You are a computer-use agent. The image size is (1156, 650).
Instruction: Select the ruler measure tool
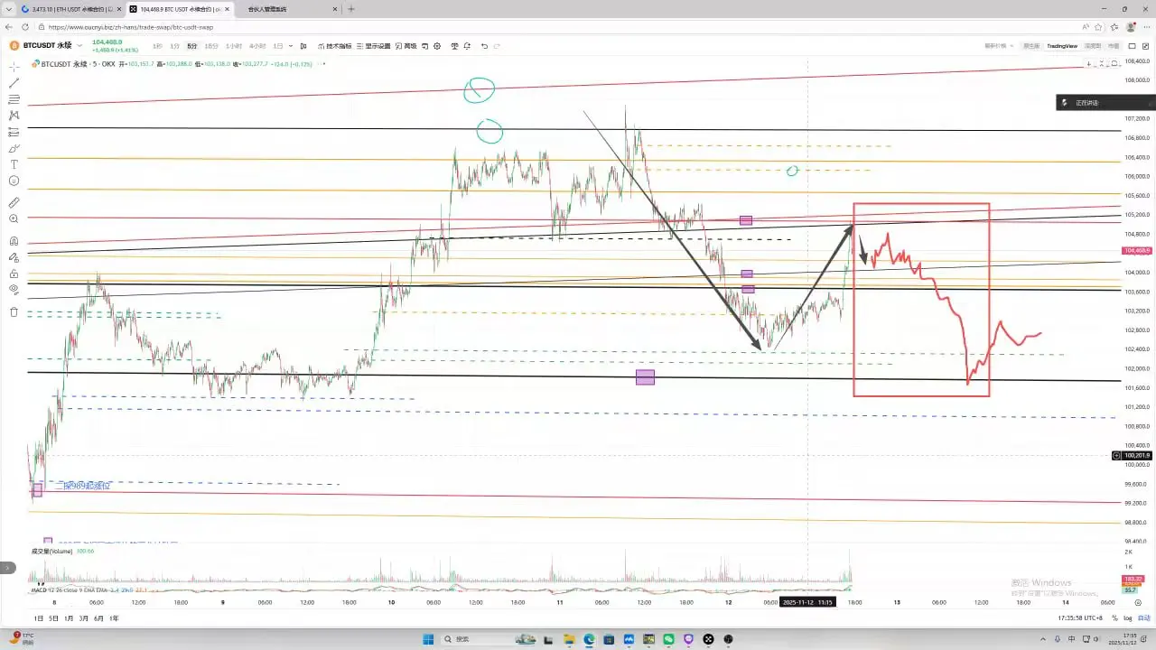coord(14,203)
